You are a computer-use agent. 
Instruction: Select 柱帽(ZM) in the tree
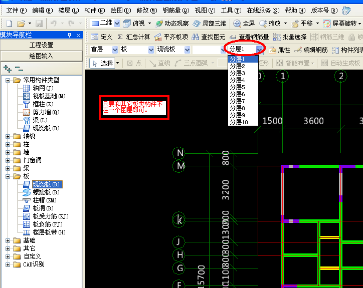(x=45, y=200)
